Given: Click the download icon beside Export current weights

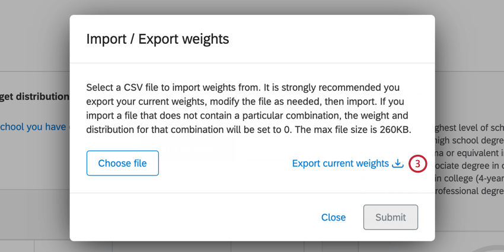Looking at the screenshot, I should [398, 163].
